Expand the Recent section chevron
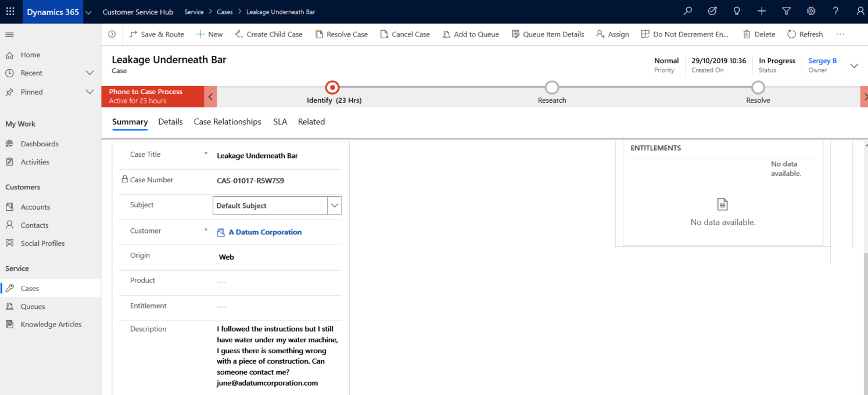Viewport: 868px width, 395px height. click(89, 73)
